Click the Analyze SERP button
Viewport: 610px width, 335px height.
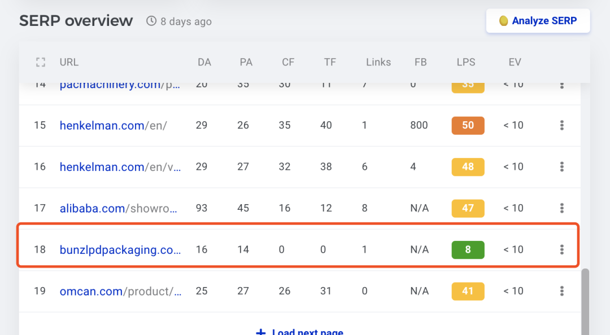coord(538,21)
